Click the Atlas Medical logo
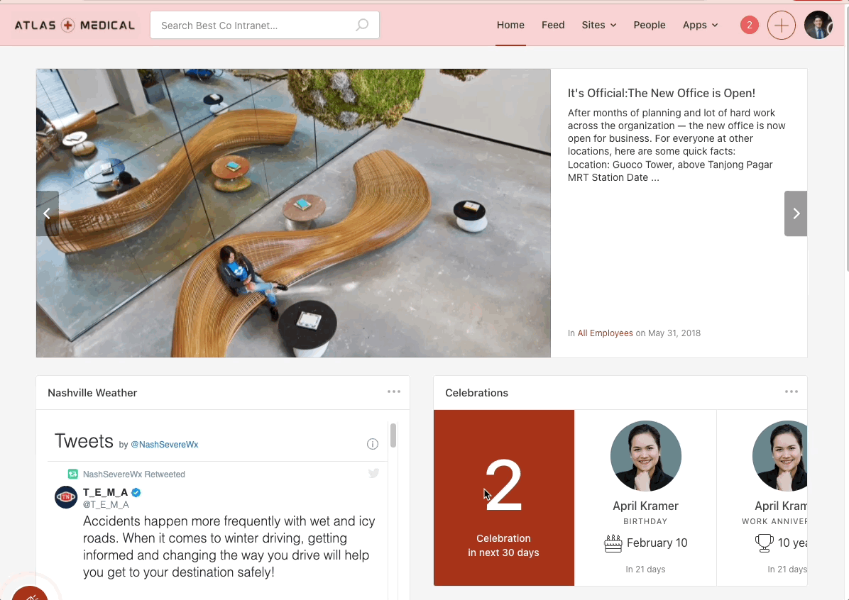The height and width of the screenshot is (600, 849). click(75, 26)
